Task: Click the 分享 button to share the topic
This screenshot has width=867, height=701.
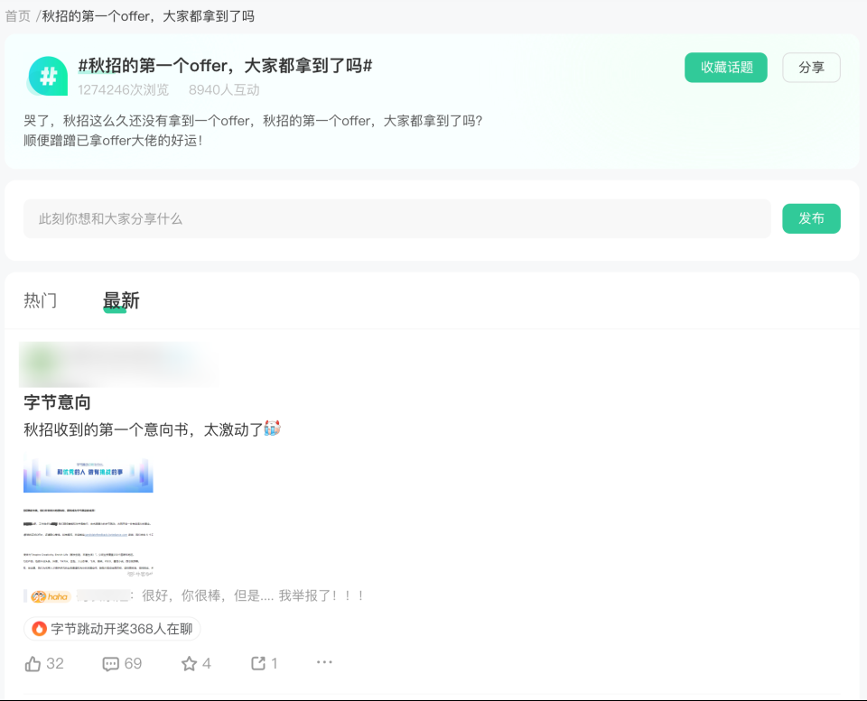Action: click(810, 67)
